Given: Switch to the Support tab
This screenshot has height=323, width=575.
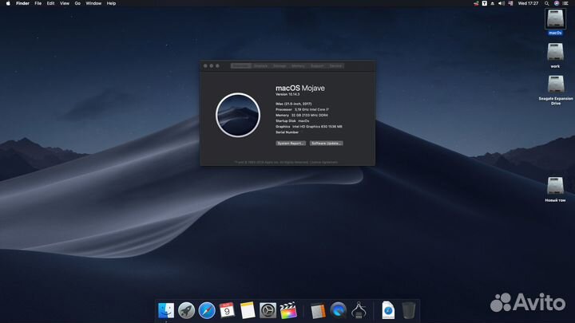Looking at the screenshot, I should [x=317, y=66].
